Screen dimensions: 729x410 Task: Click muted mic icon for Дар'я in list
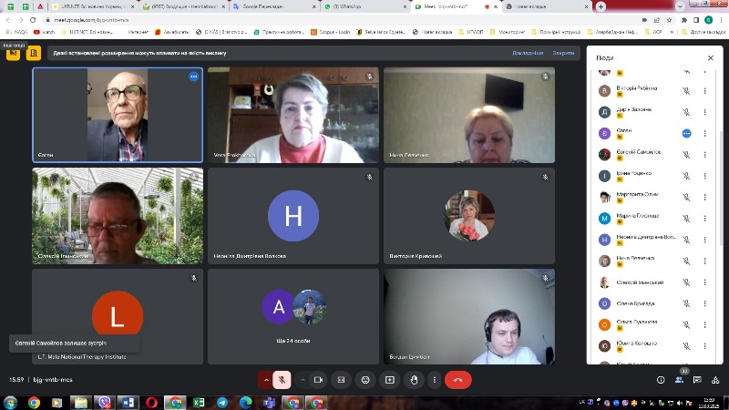686,112
